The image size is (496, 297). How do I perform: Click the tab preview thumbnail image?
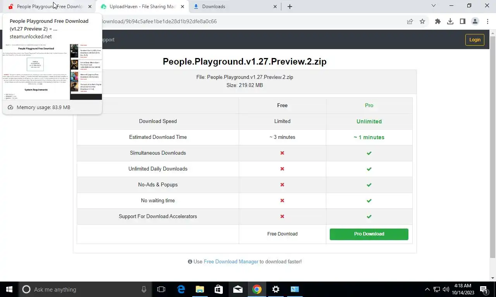(x=52, y=72)
